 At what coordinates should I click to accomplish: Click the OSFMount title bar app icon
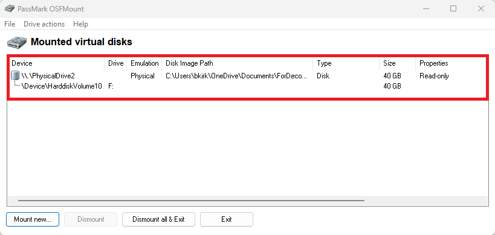click(x=9, y=8)
